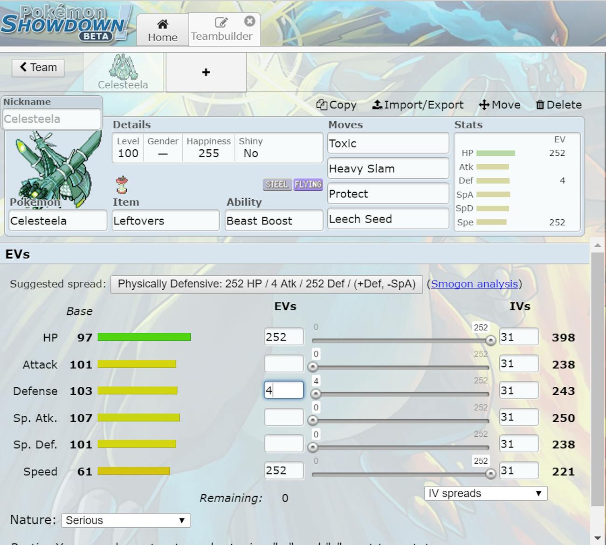Click the scrollbar down arrow
The width and height of the screenshot is (606, 545).
(x=598, y=538)
